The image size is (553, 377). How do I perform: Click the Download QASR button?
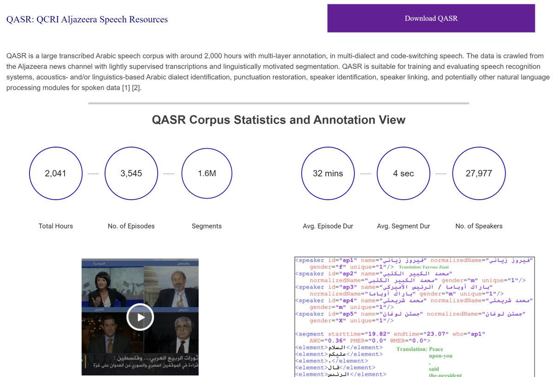(x=431, y=18)
